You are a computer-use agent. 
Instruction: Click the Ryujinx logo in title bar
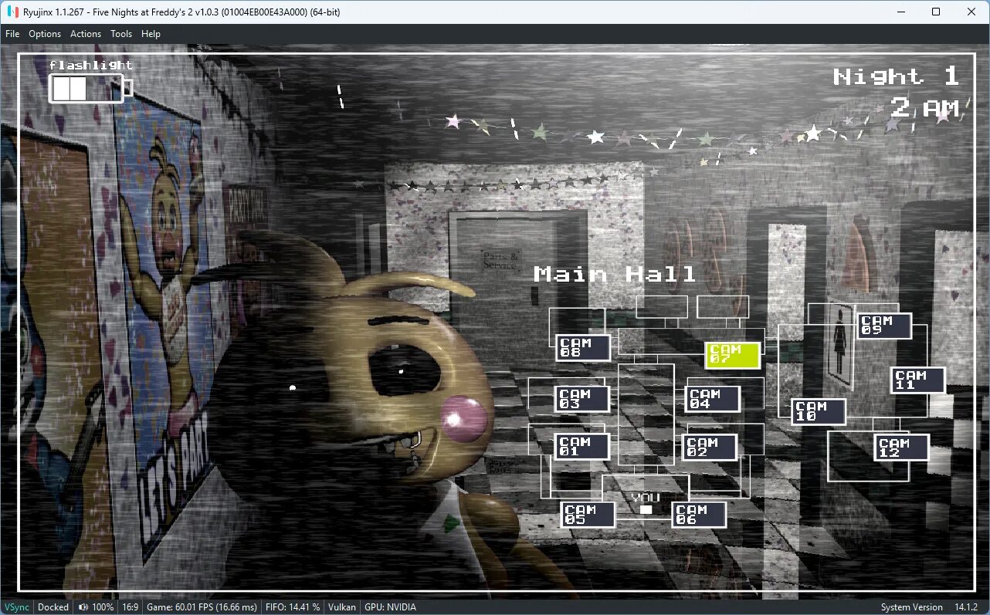click(12, 12)
